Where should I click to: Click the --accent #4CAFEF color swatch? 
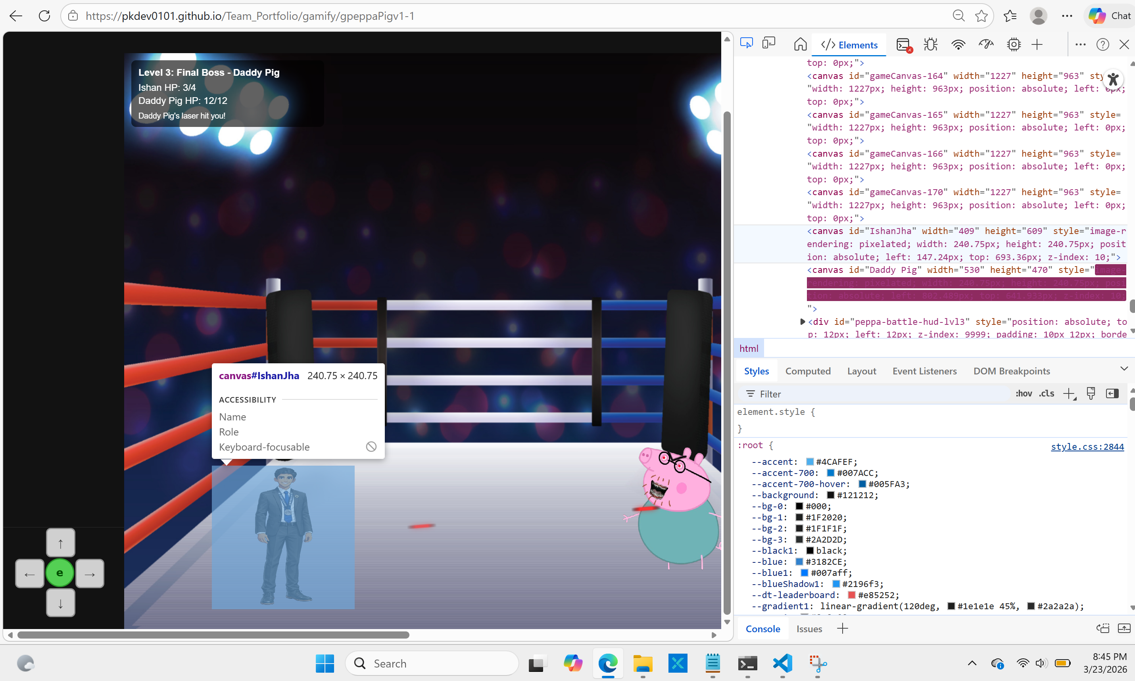tap(810, 462)
